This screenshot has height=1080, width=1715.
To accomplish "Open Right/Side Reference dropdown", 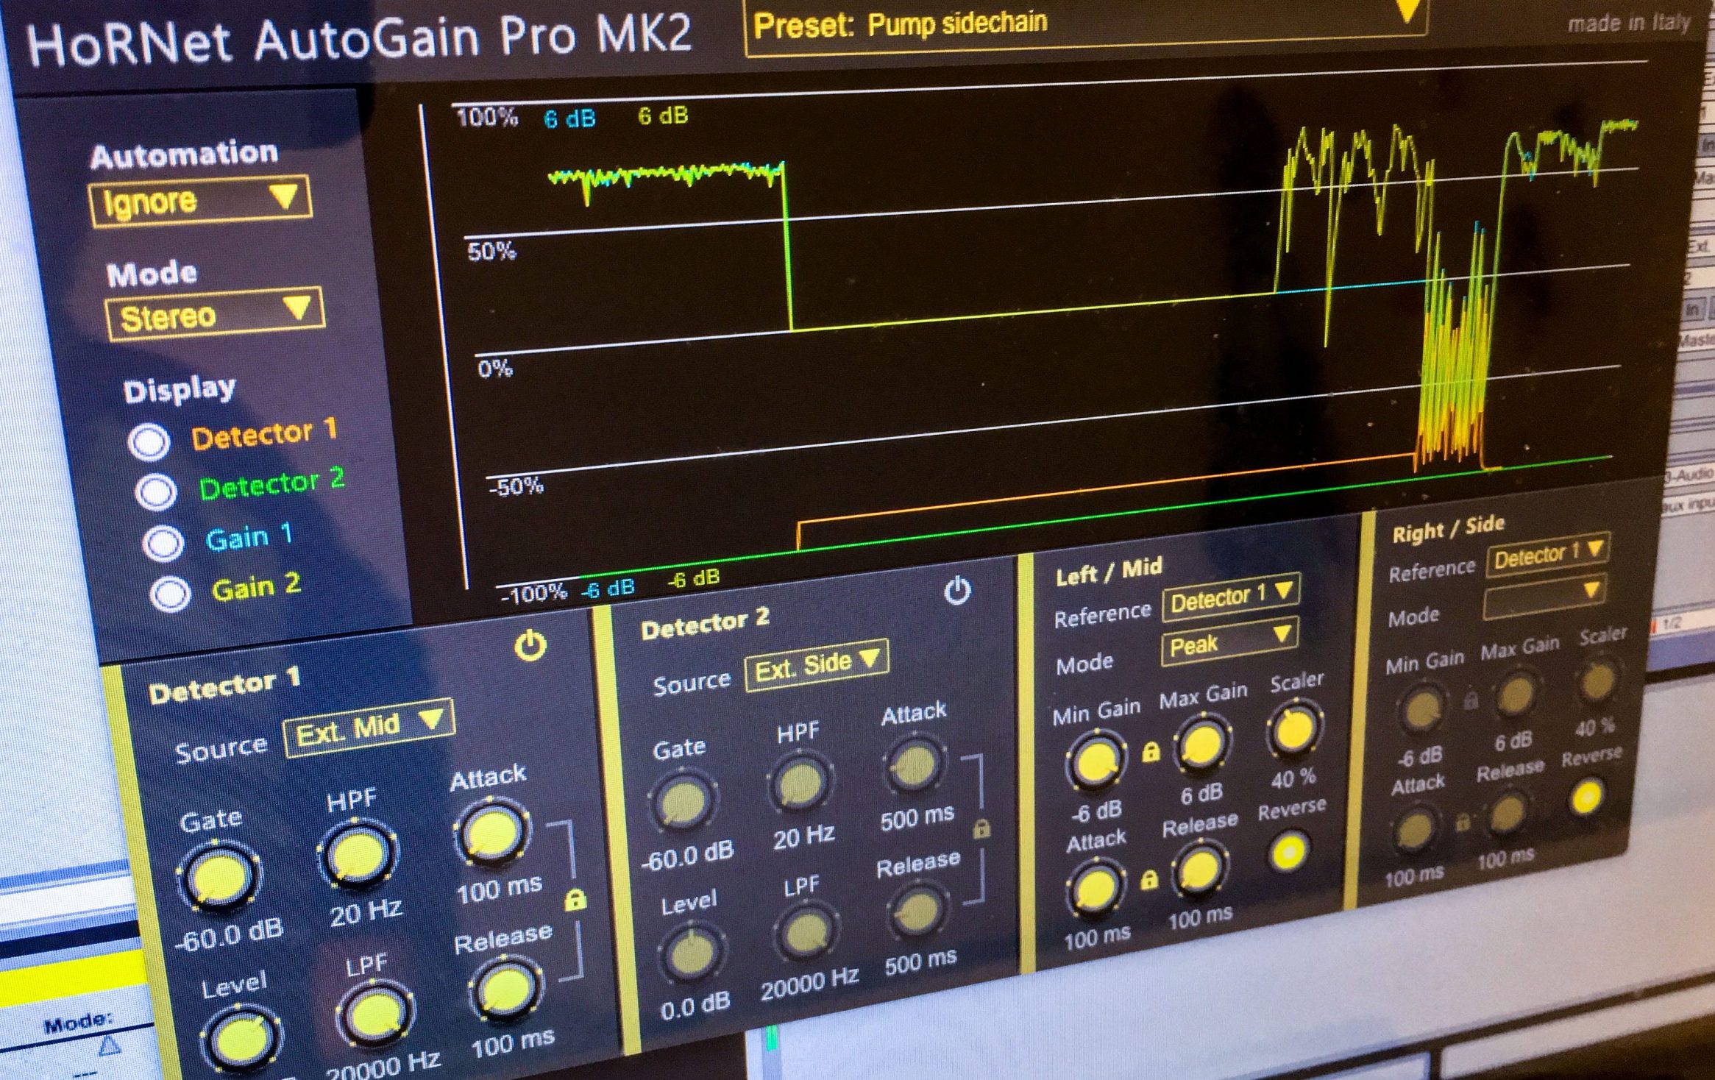I will pos(1548,554).
